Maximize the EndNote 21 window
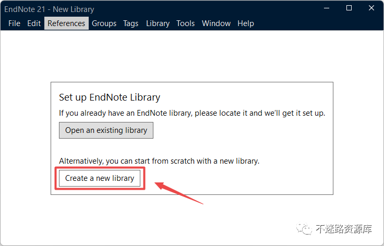This screenshot has width=384, height=246. tap(349, 8)
